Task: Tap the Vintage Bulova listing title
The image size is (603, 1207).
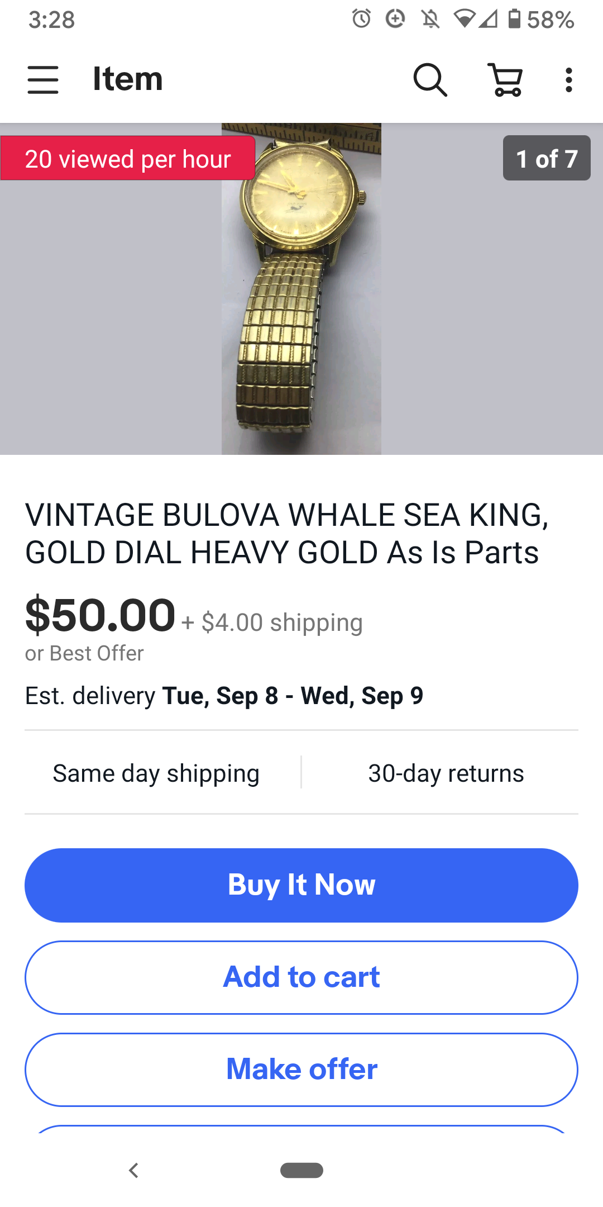Action: coord(287,533)
